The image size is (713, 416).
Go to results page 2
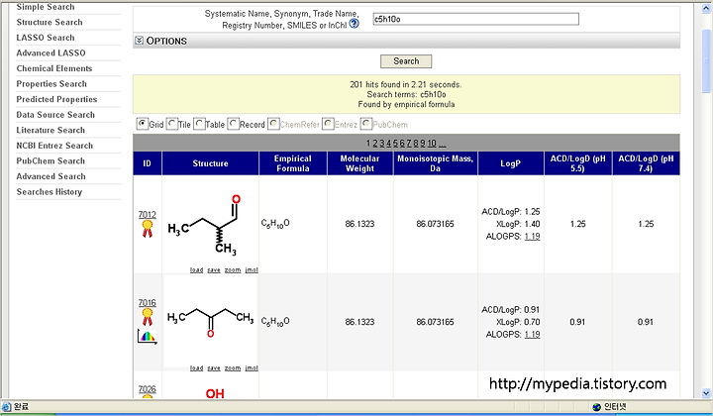(375, 144)
